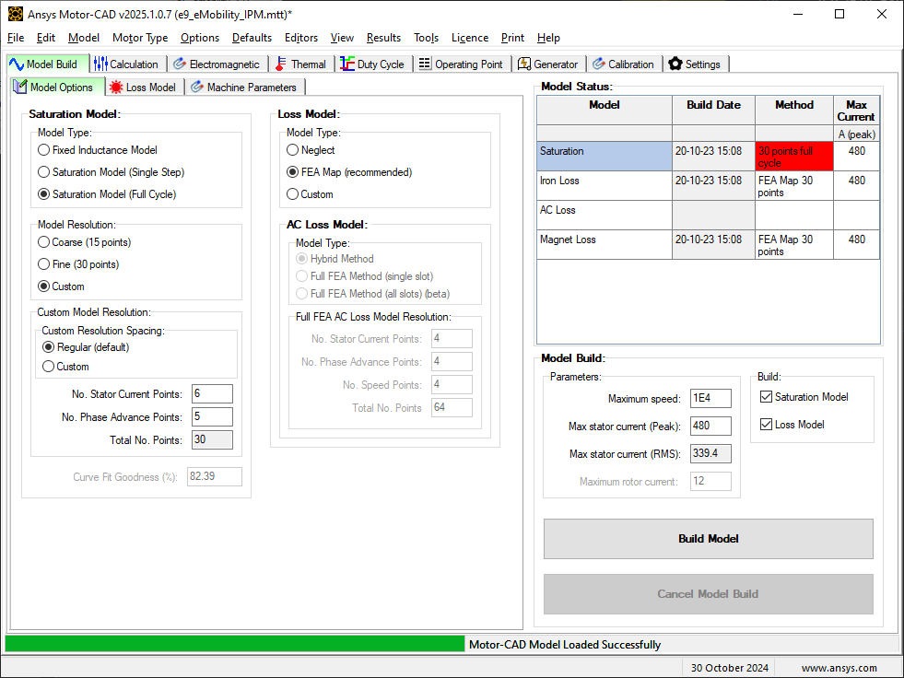Click the red Saturation method cell
Image resolution: width=904 pixels, height=678 pixels.
[x=794, y=157]
